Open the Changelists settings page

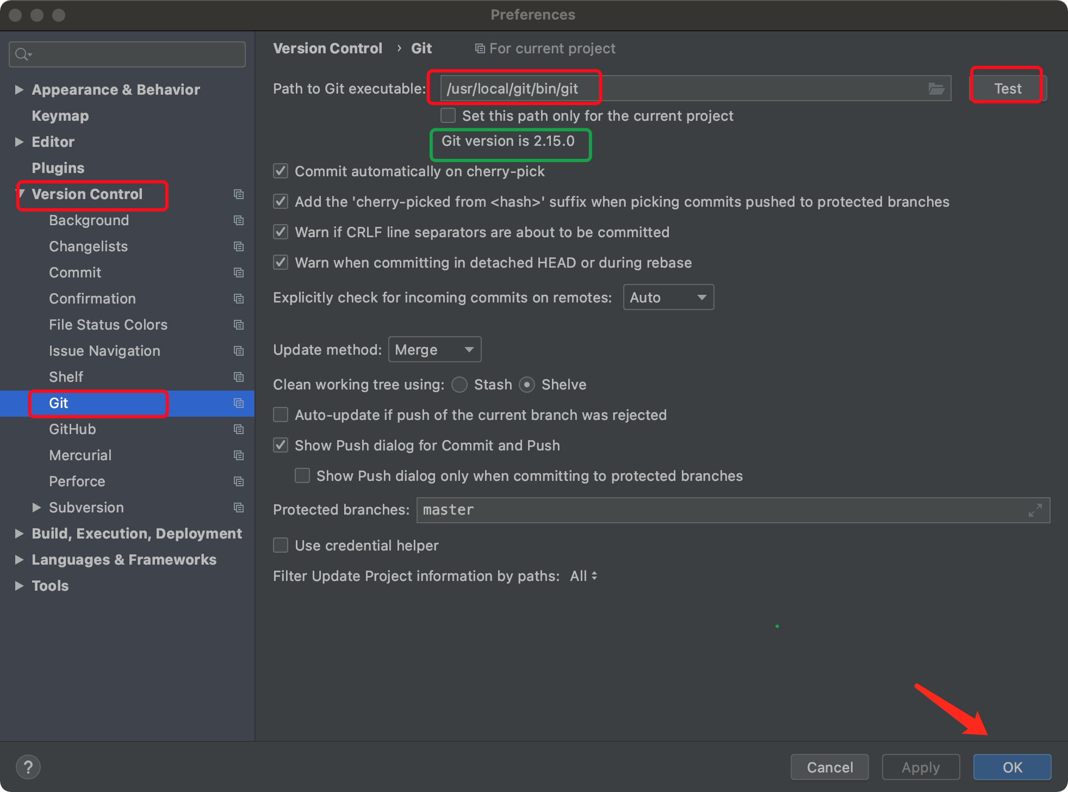[88, 246]
